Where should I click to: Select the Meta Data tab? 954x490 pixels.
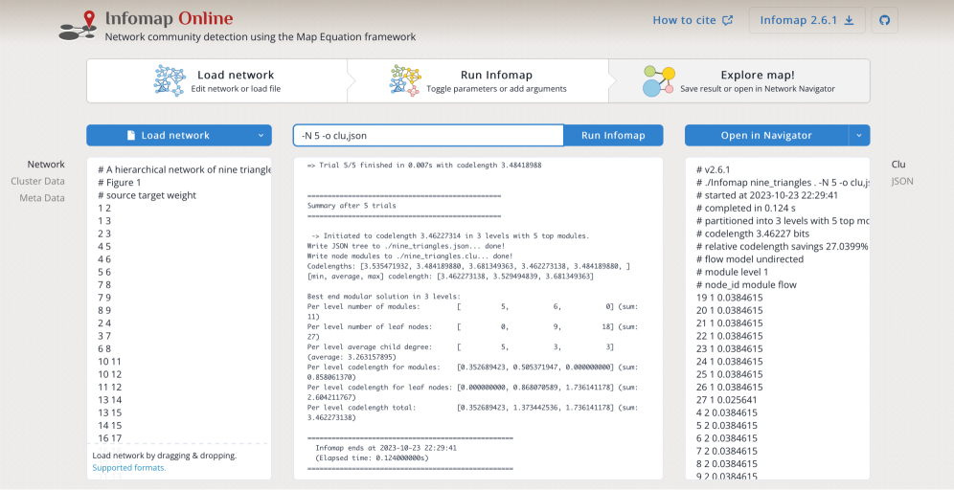[42, 198]
